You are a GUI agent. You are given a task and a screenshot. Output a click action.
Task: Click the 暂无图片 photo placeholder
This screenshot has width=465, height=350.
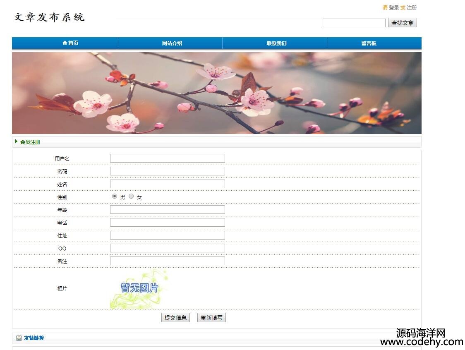pyautogui.click(x=139, y=289)
